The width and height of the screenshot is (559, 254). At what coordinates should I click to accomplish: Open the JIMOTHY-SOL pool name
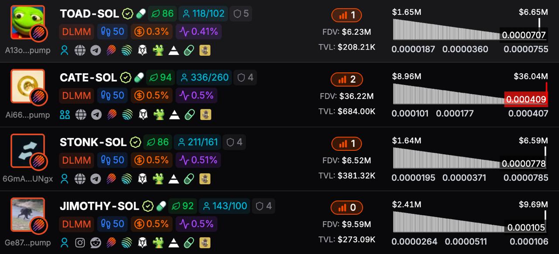(x=100, y=206)
